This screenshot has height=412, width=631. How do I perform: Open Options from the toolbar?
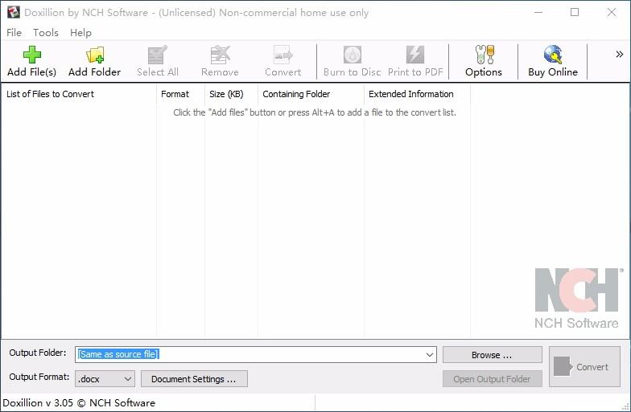(484, 61)
